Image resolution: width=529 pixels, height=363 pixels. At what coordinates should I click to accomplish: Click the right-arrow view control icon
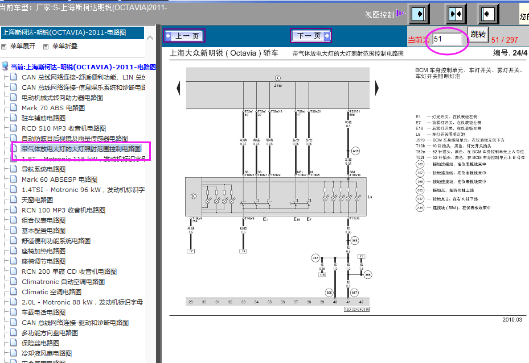coord(419,14)
